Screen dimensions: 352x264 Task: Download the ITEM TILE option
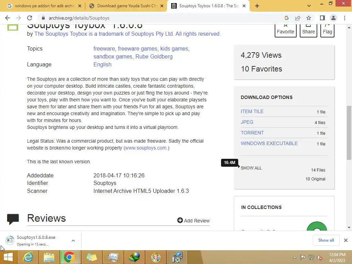[x=252, y=112]
